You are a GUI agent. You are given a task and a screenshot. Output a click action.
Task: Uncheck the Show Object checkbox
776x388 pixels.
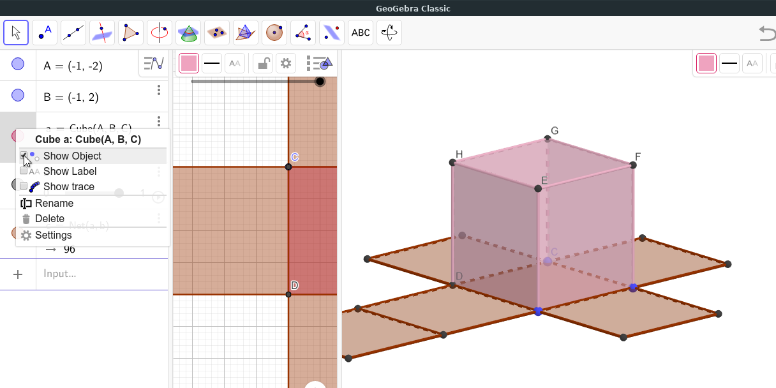[24, 156]
